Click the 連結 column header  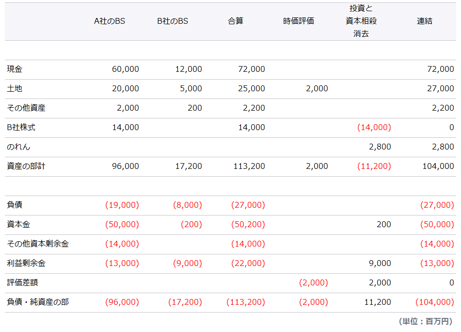[425, 21]
